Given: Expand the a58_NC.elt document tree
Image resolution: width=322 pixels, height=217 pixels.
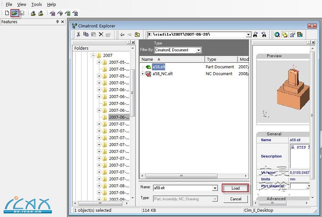Looking at the screenshot, I should pos(142,74).
